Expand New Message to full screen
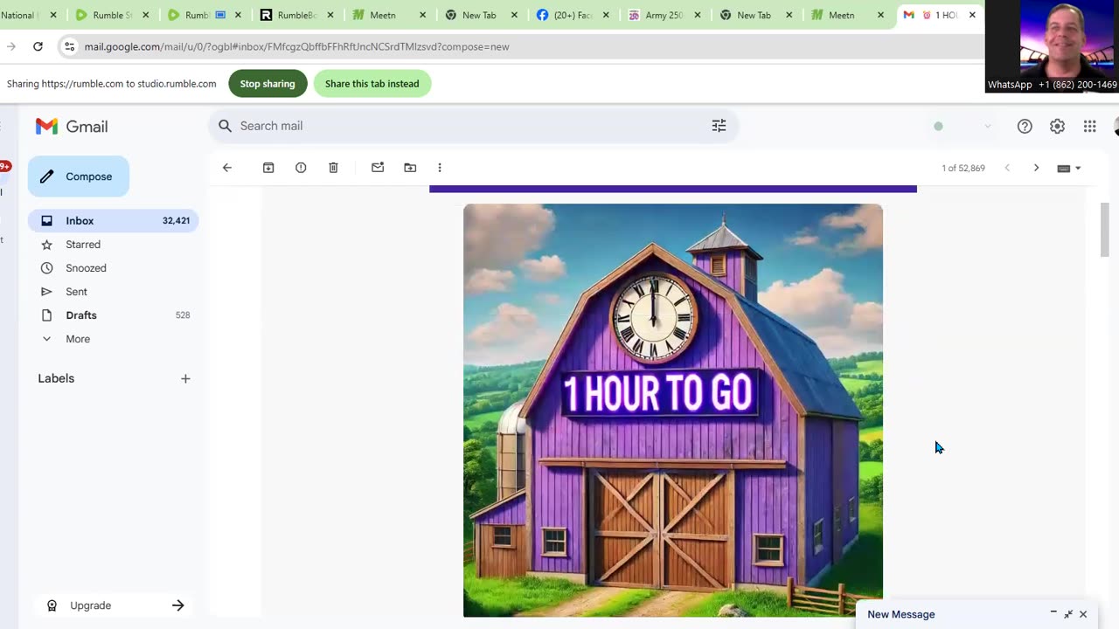Image resolution: width=1119 pixels, height=629 pixels. (1068, 614)
